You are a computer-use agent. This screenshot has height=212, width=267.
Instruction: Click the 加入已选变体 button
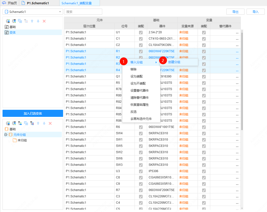pyautogui.click(x=33, y=113)
